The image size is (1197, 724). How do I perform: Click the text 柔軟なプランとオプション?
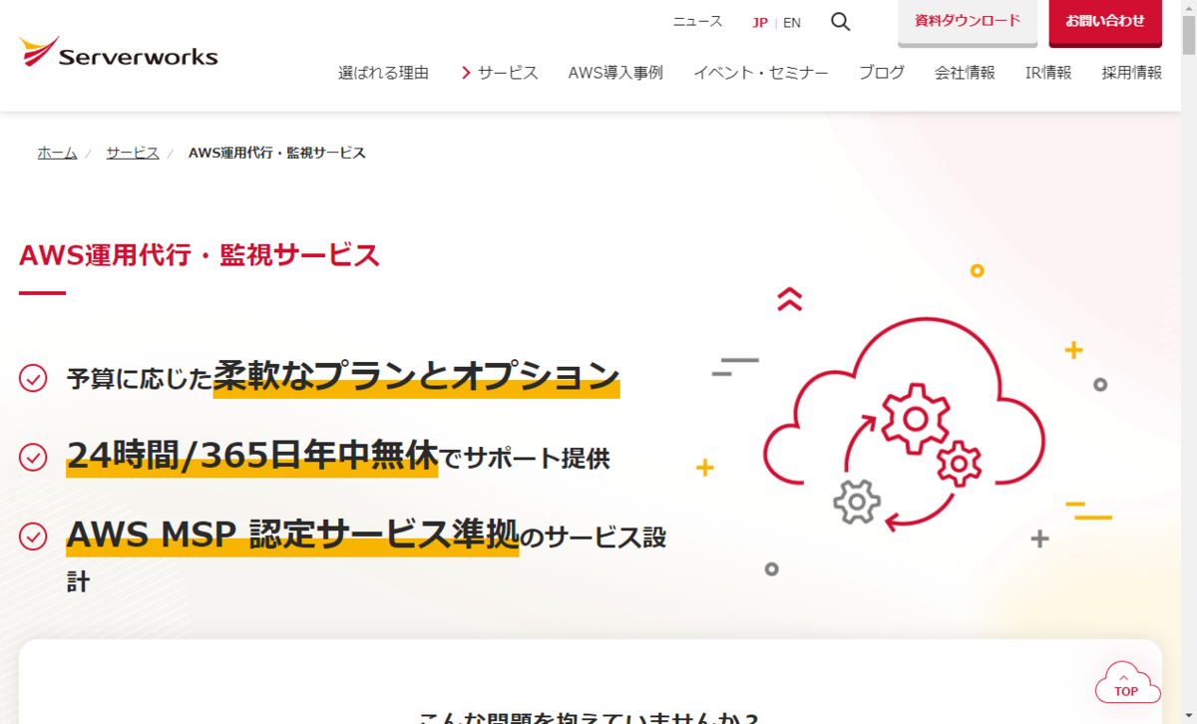[416, 376]
